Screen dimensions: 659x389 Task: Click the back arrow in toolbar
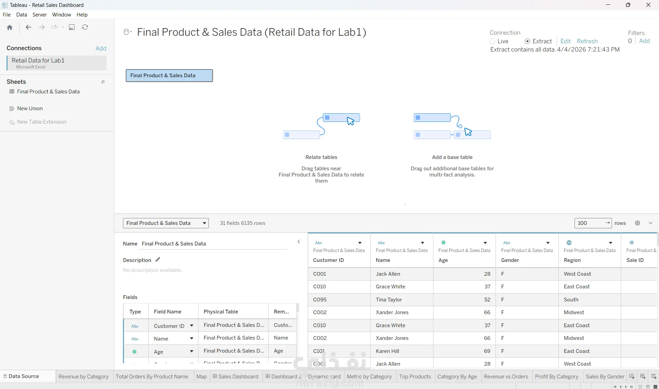[x=29, y=27]
